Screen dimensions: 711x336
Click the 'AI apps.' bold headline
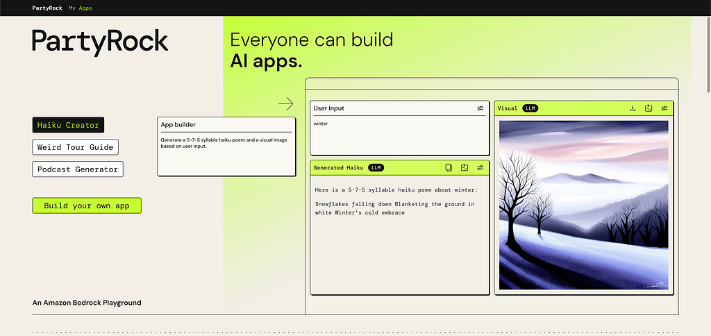coord(266,61)
